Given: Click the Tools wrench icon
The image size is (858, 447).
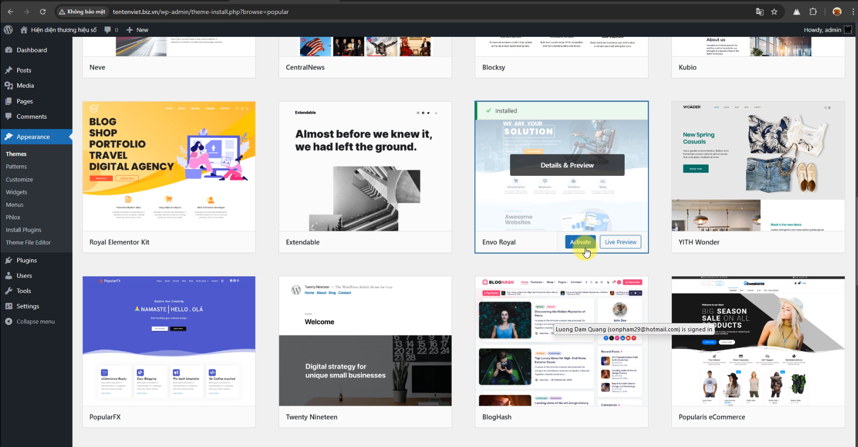Looking at the screenshot, I should (x=9, y=291).
